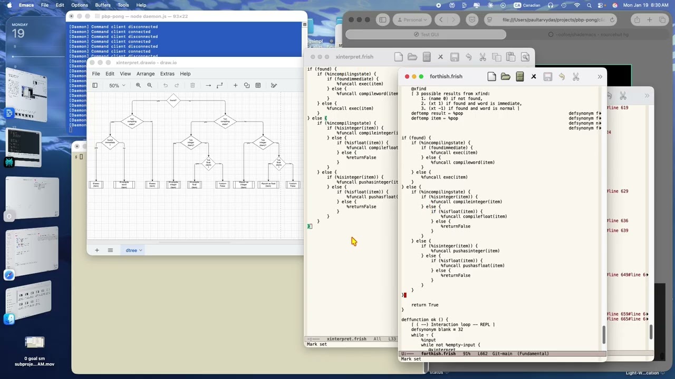
Task: Click the Zoom Out icon in draw.io
Action: (x=150, y=85)
